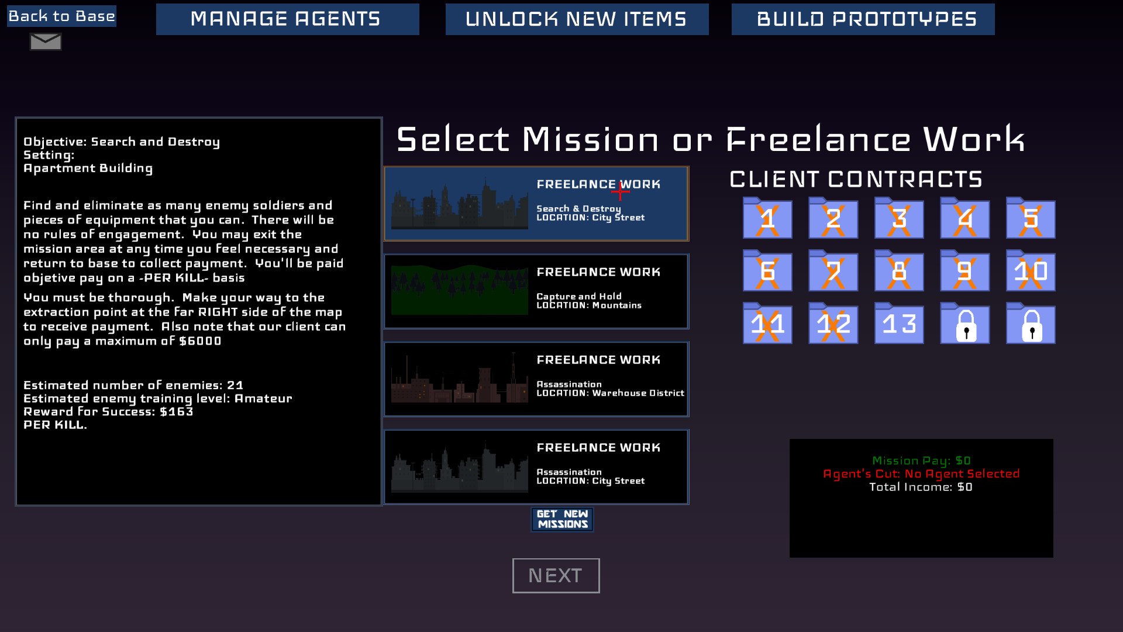Click GET NEW MISSIONS button
The image size is (1123, 632).
point(561,518)
